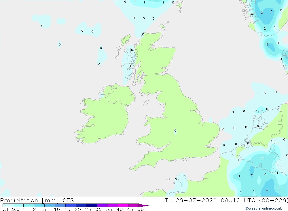Click the '(00+228)' forecast offset text
288x211 pixels.
273,200
